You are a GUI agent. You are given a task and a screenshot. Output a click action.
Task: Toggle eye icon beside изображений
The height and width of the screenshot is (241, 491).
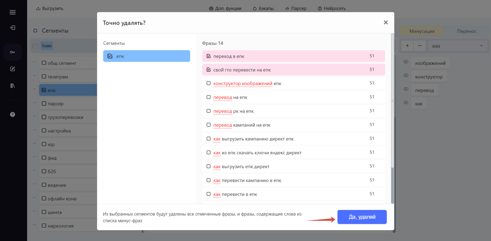[x=406, y=62]
